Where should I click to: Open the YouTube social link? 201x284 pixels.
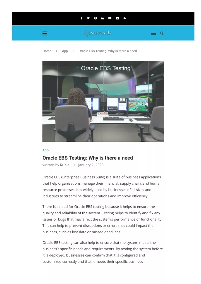coord(110,18)
